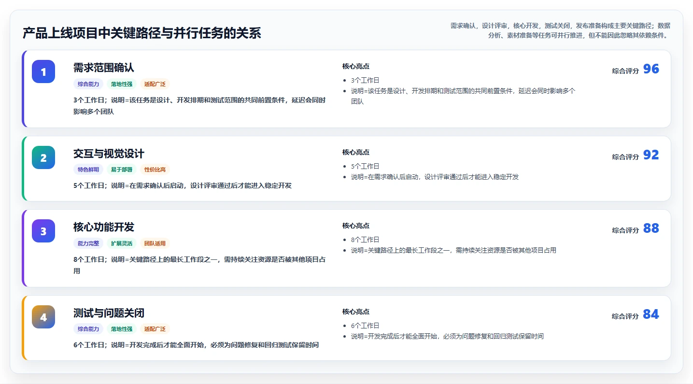693x384 pixels.
Task: Select the 性价比高 tag
Action: click(155, 170)
